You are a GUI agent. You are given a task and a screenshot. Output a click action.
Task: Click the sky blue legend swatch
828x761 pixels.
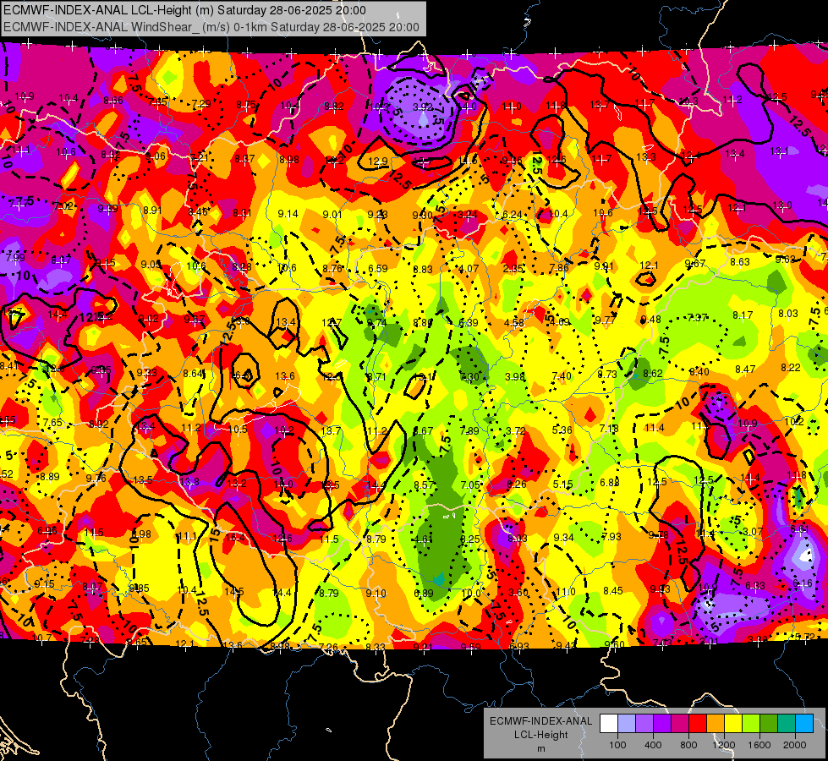pos(804,724)
